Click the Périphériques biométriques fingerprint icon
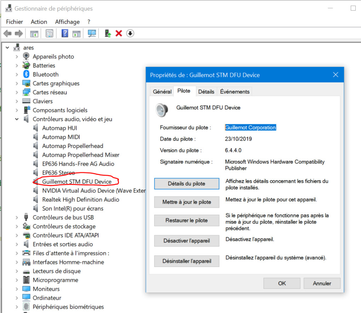This screenshot has height=313, width=361. pos(26,307)
